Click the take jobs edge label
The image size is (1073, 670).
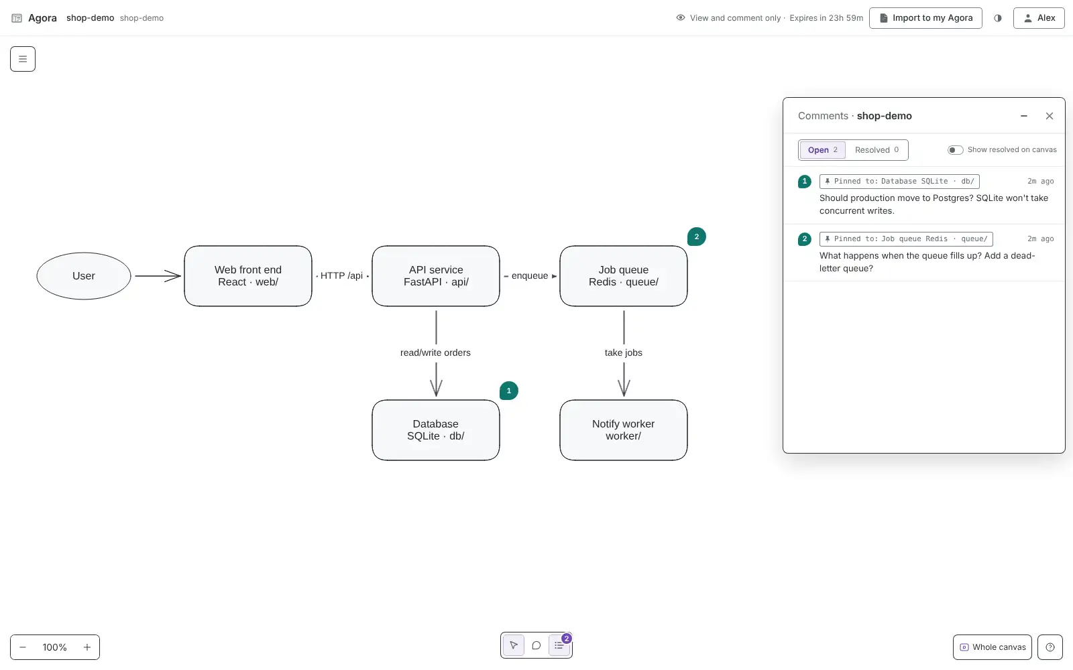(x=624, y=353)
